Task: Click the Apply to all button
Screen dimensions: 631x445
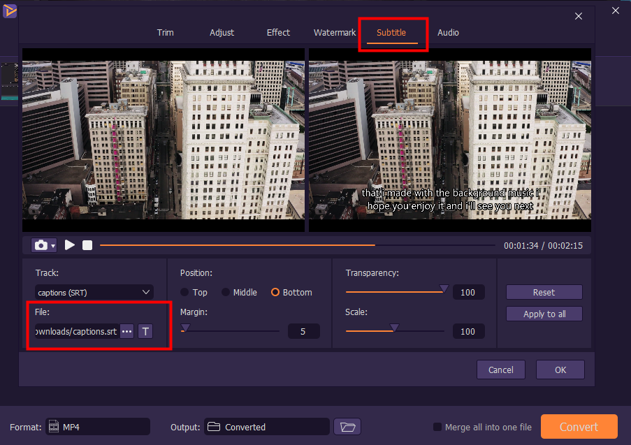Action: tap(544, 314)
